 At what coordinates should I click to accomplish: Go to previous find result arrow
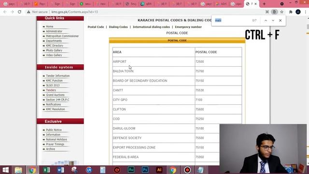click(x=266, y=20)
